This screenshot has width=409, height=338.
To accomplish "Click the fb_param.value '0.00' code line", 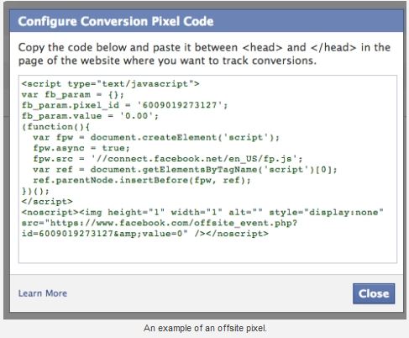I will coord(90,116).
